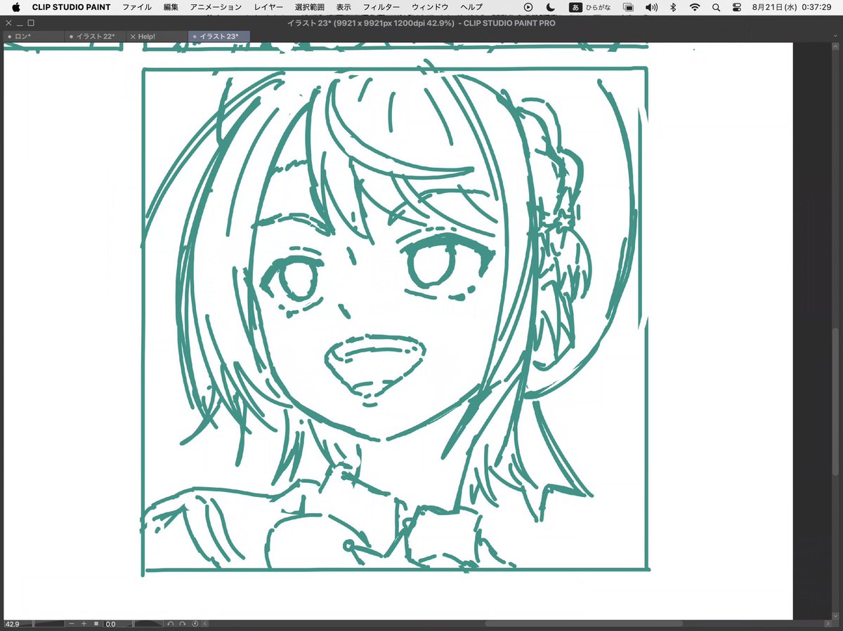Zoom out with the minus icon
Image resolution: width=843 pixels, height=631 pixels.
pos(72,623)
